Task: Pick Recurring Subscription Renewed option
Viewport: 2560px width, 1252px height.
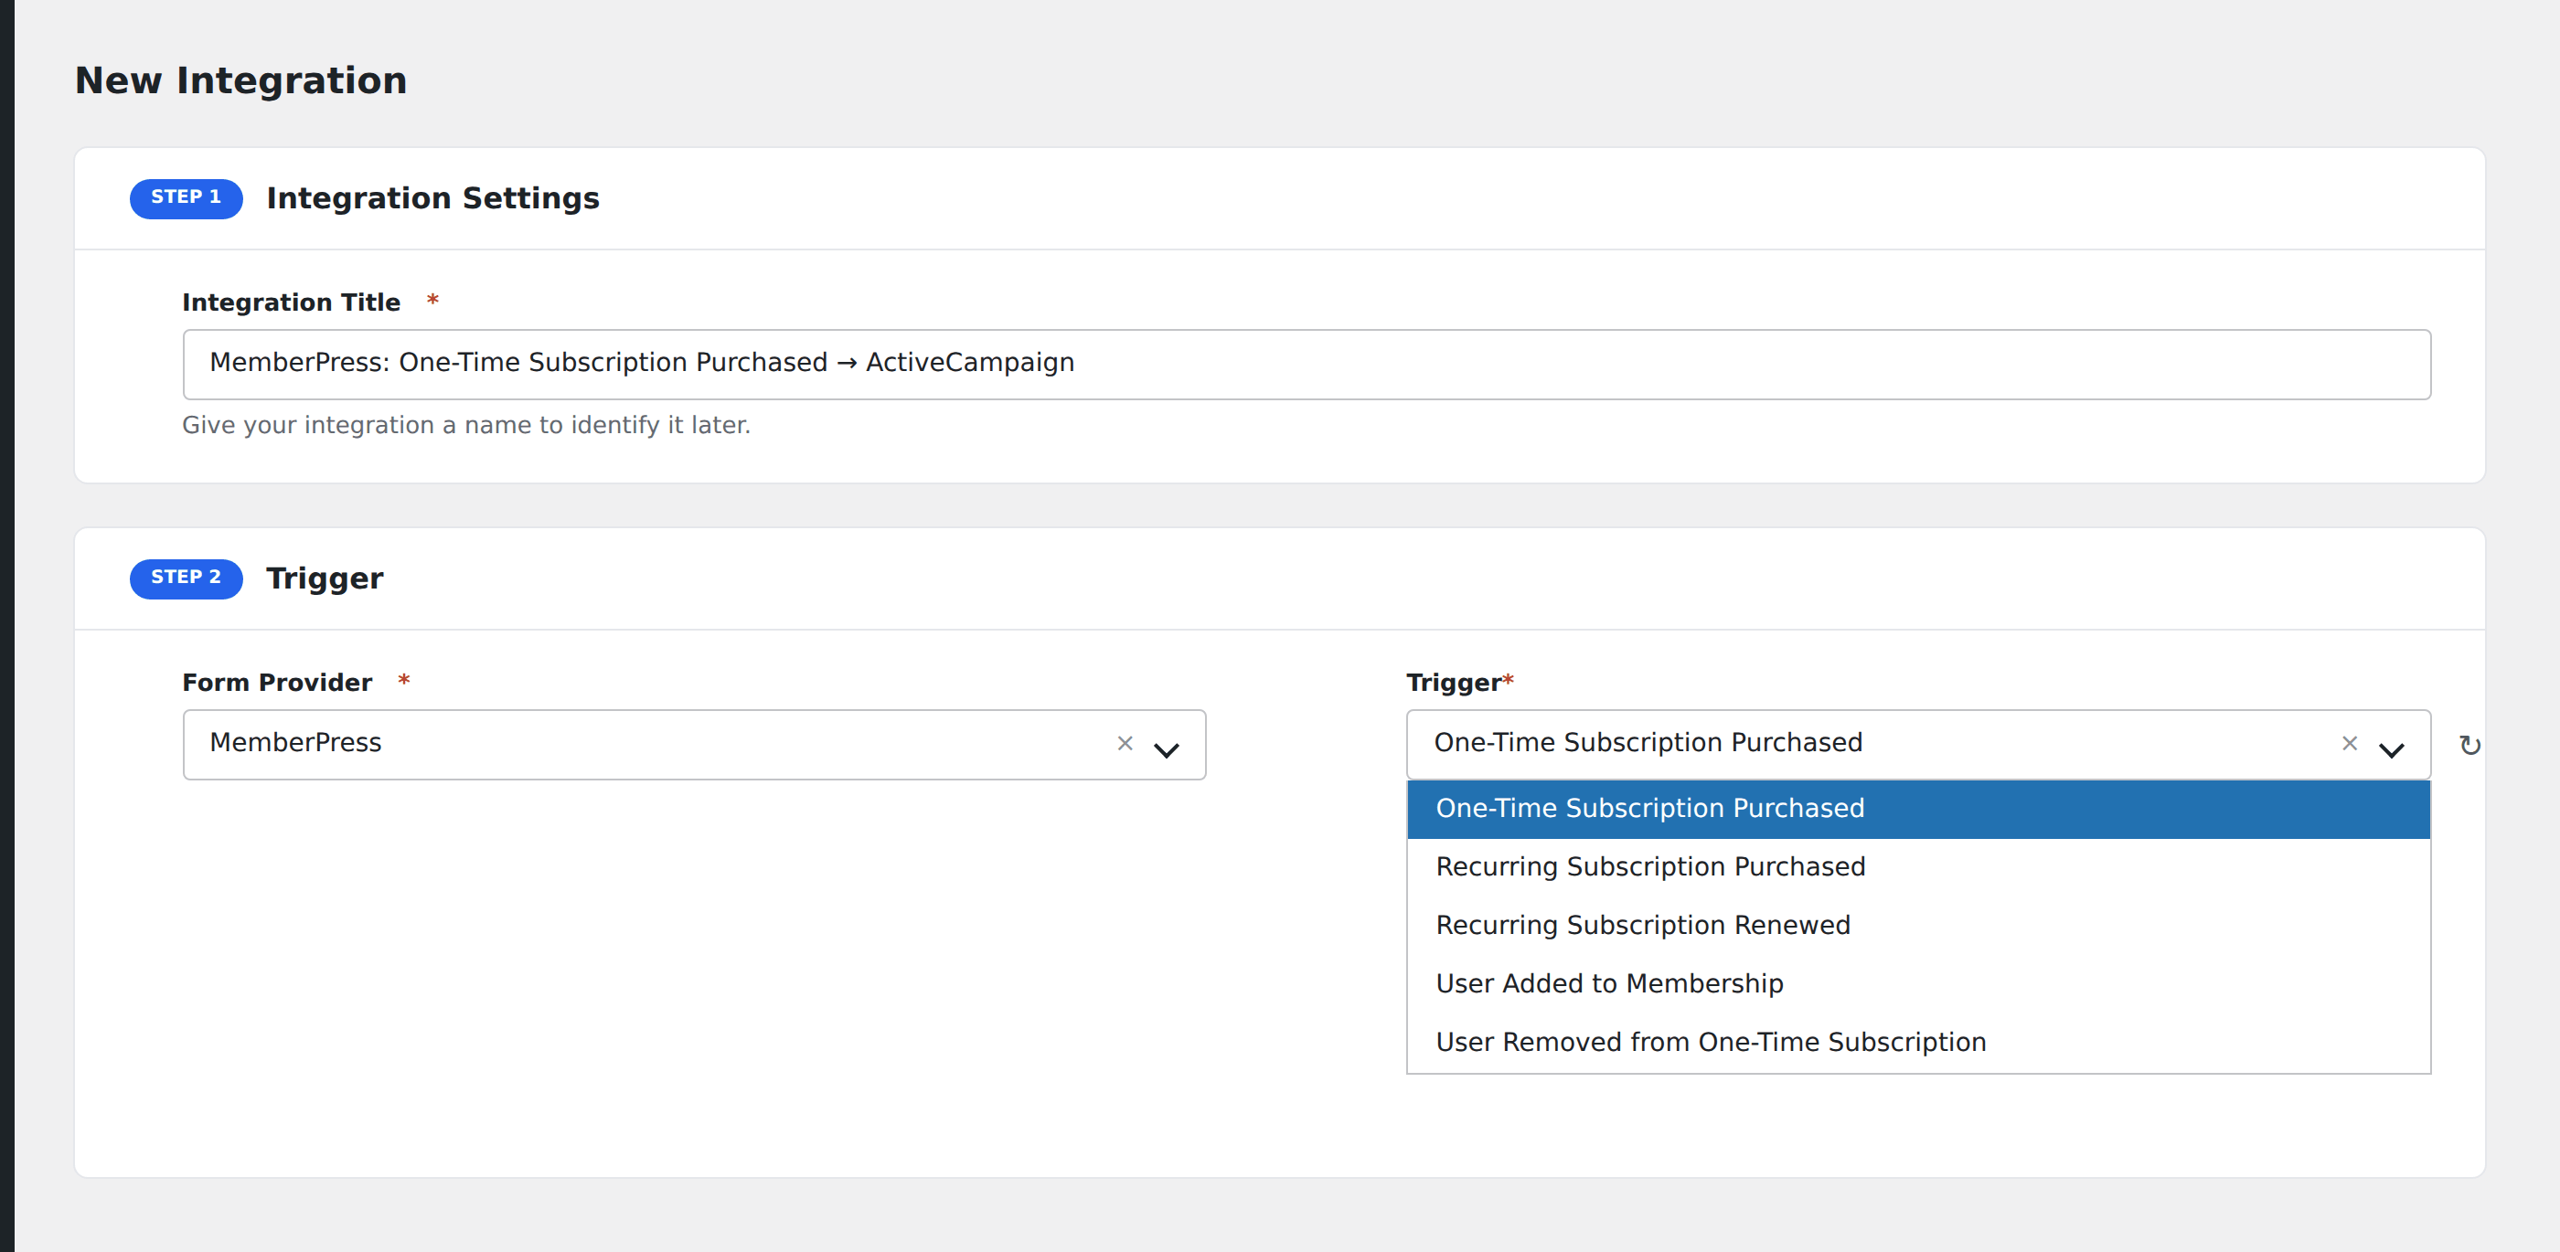Action: tap(1918, 926)
